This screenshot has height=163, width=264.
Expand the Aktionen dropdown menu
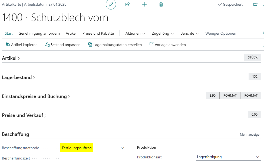[x=135, y=33]
